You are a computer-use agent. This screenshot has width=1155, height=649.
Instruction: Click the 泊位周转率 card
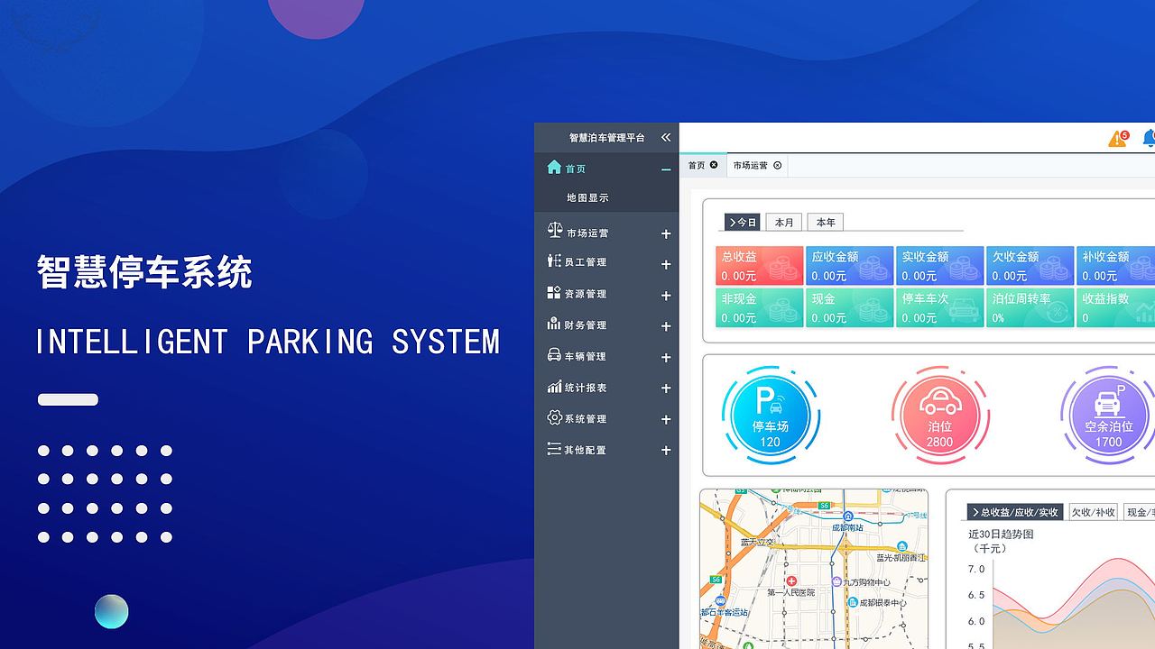[1030, 307]
